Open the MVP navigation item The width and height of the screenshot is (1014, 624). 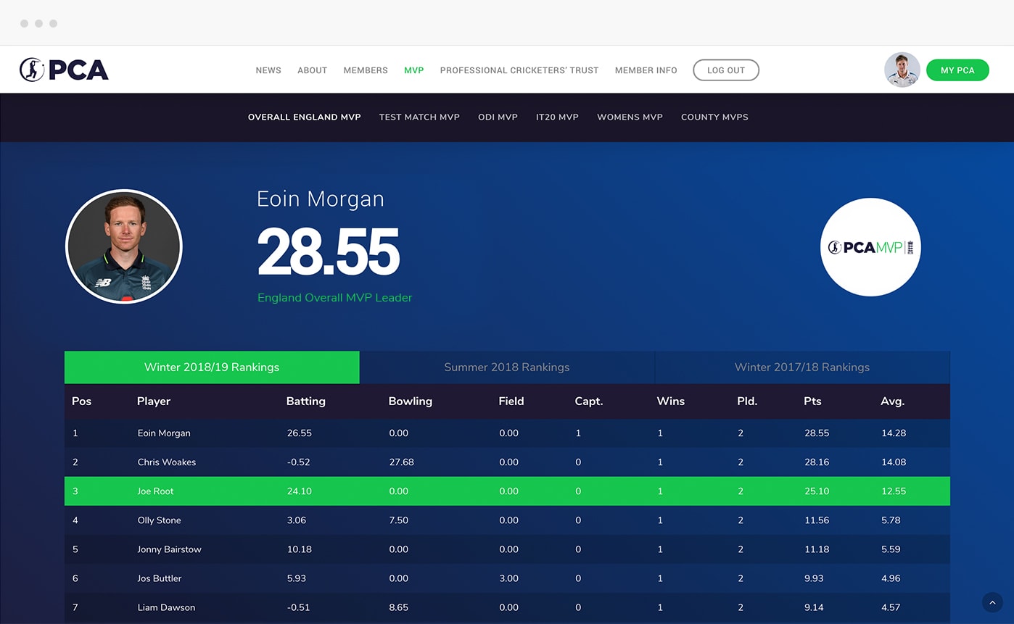pos(413,70)
